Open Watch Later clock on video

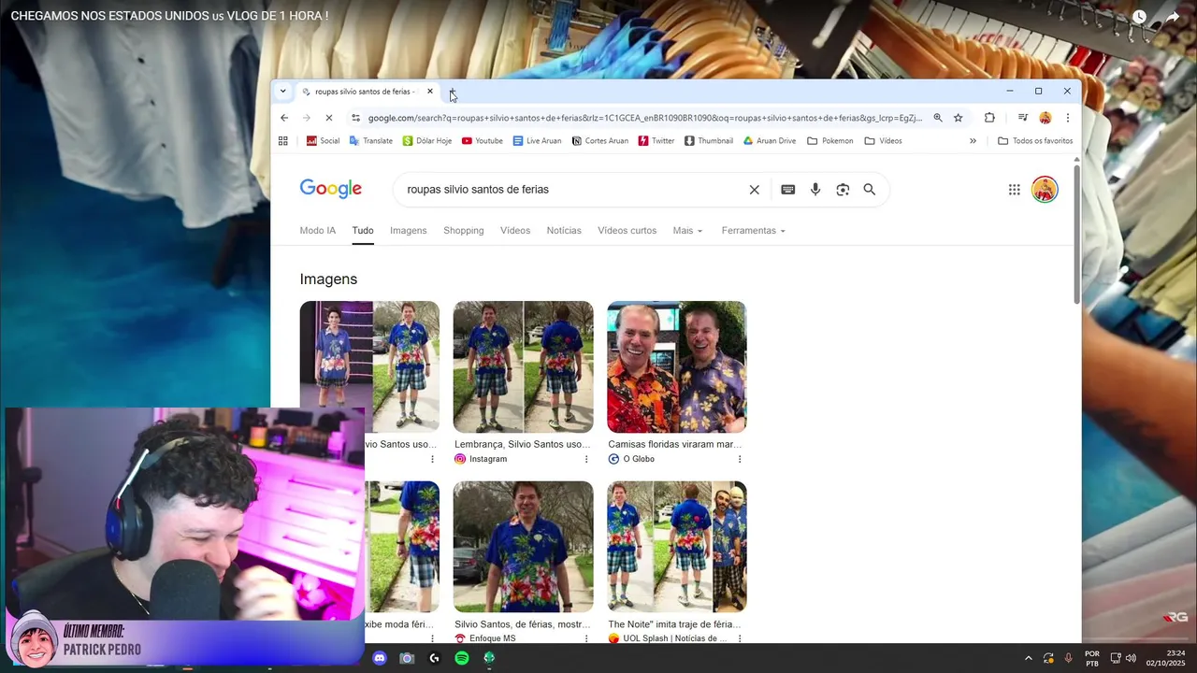tap(1139, 17)
